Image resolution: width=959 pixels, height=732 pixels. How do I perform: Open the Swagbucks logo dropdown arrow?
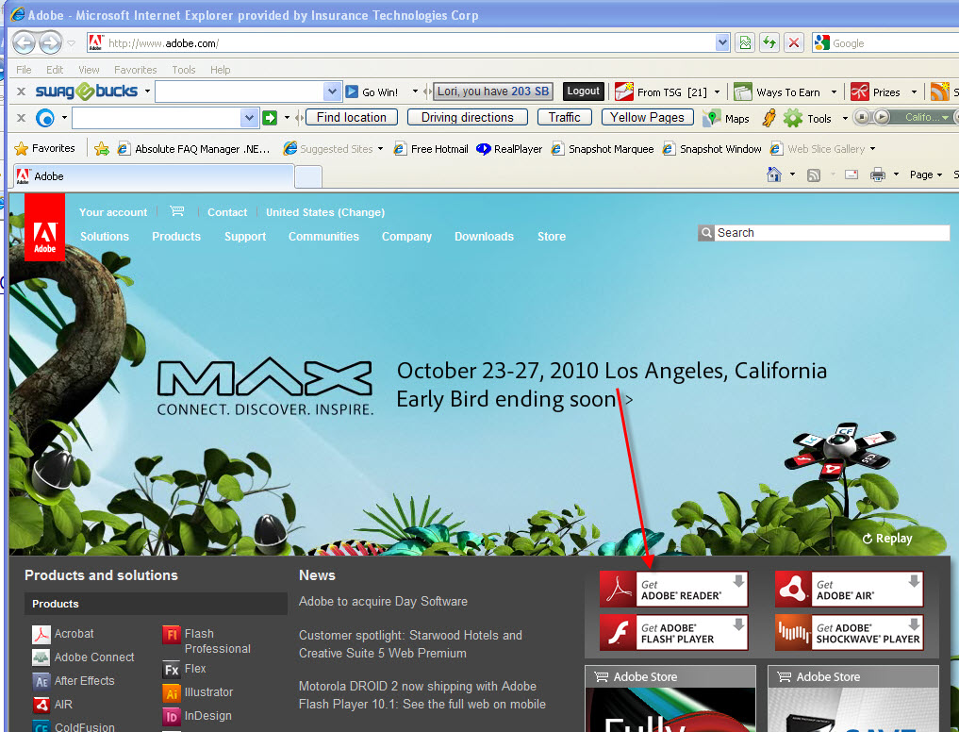tap(147, 91)
